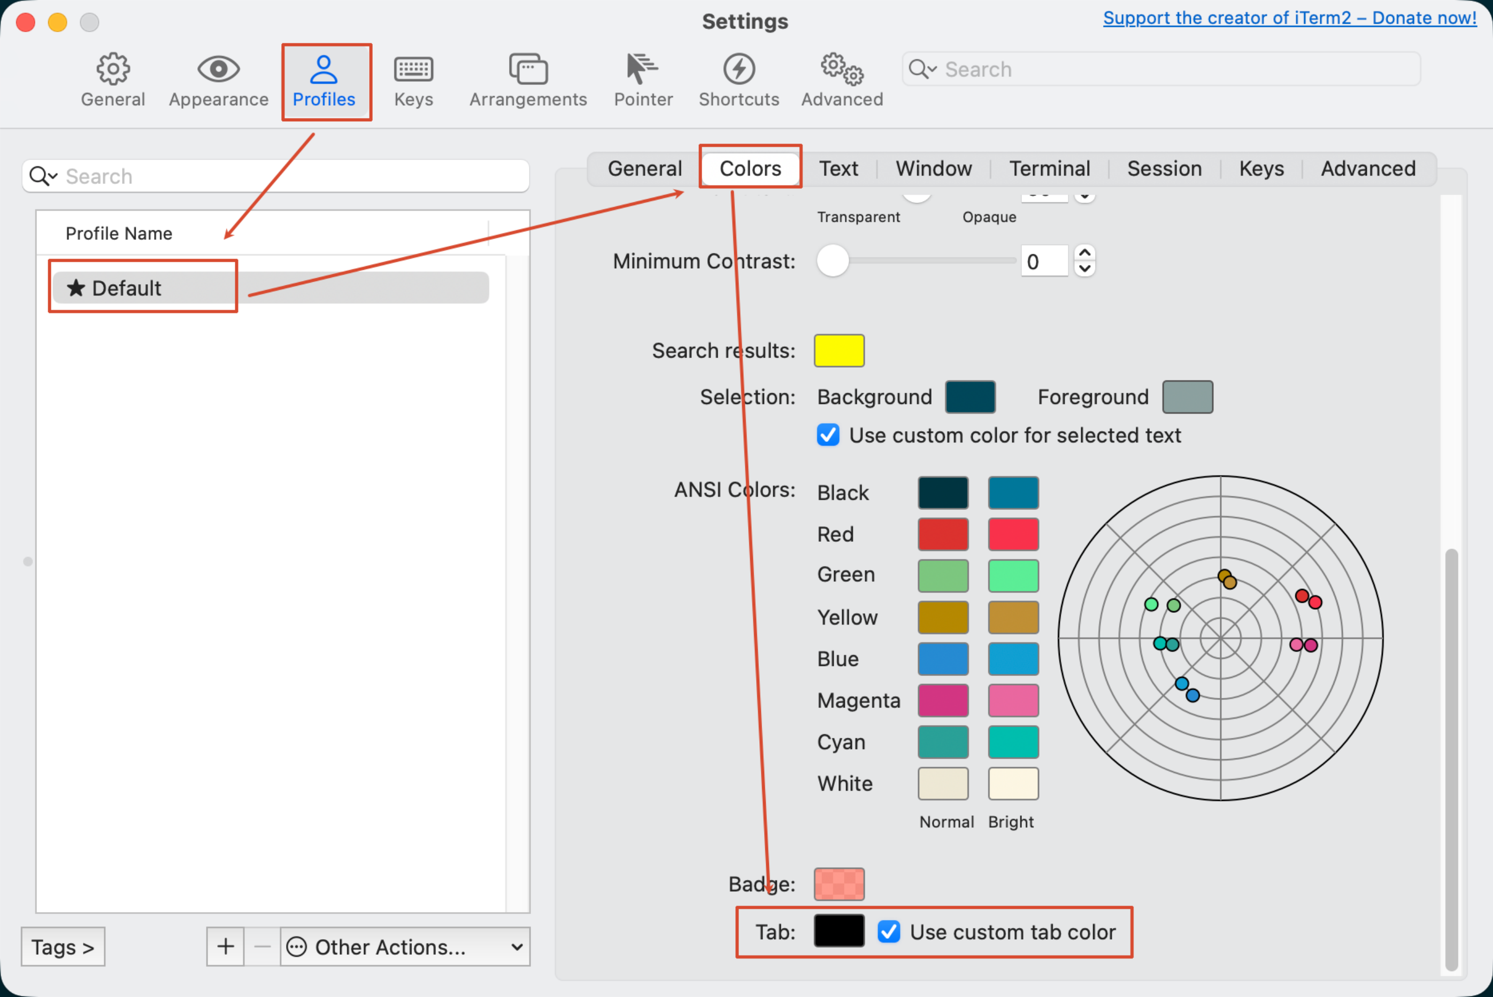1493x997 pixels.
Task: Open the bright Magenta ANSI swatch
Action: (x=1013, y=700)
